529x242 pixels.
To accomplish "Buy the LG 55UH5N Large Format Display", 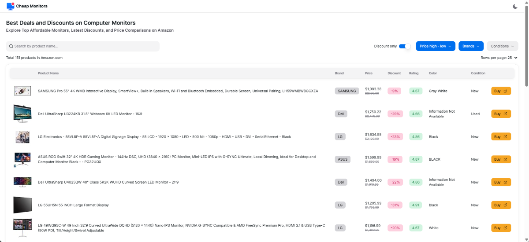I will [501, 205].
